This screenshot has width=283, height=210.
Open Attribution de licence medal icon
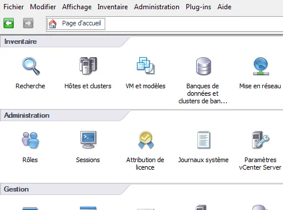click(146, 140)
